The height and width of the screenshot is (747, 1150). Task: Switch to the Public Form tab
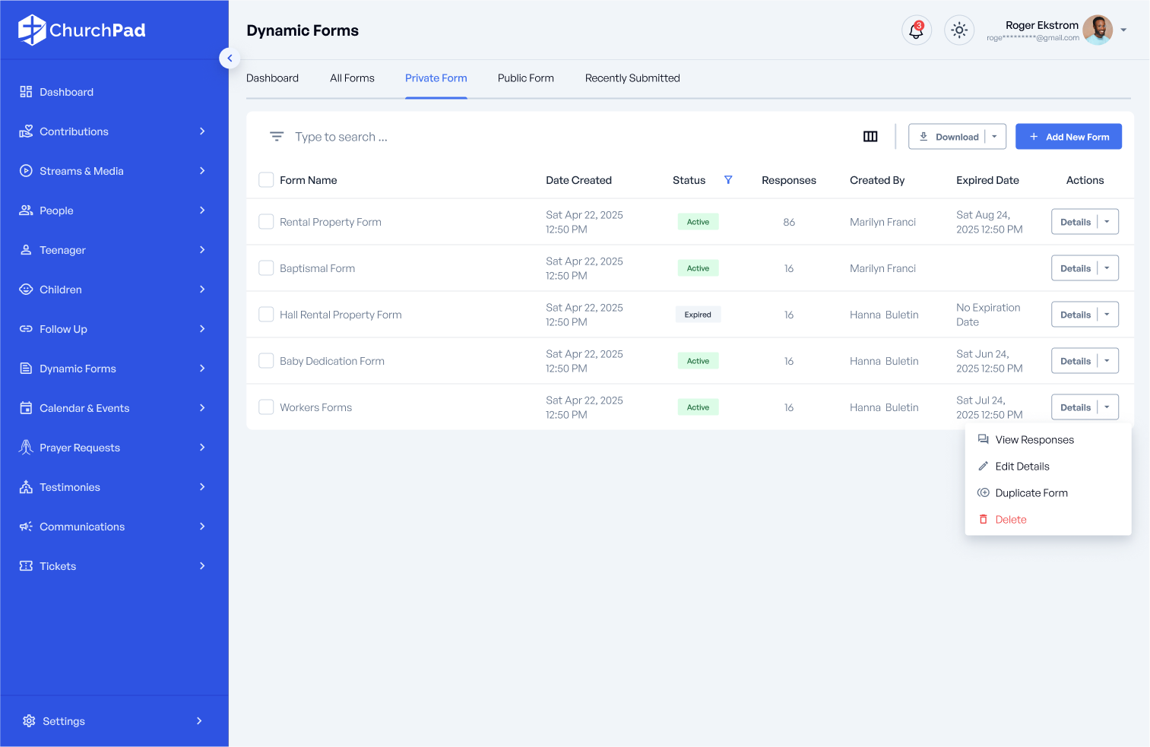point(525,78)
